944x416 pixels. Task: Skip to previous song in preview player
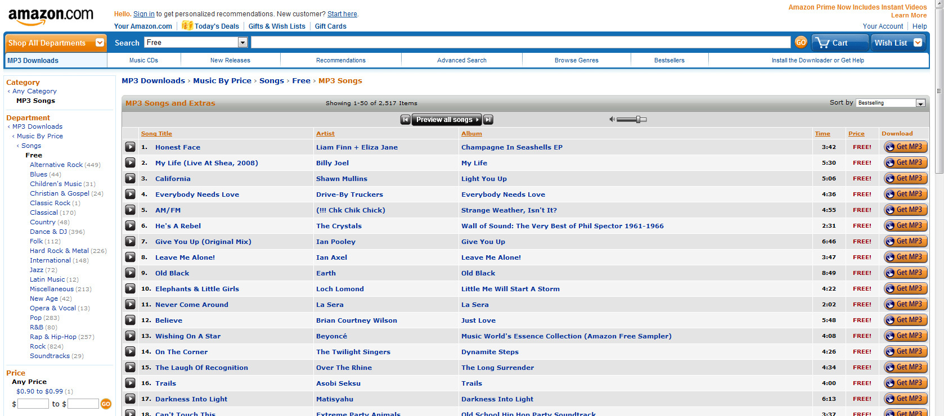[x=405, y=119]
